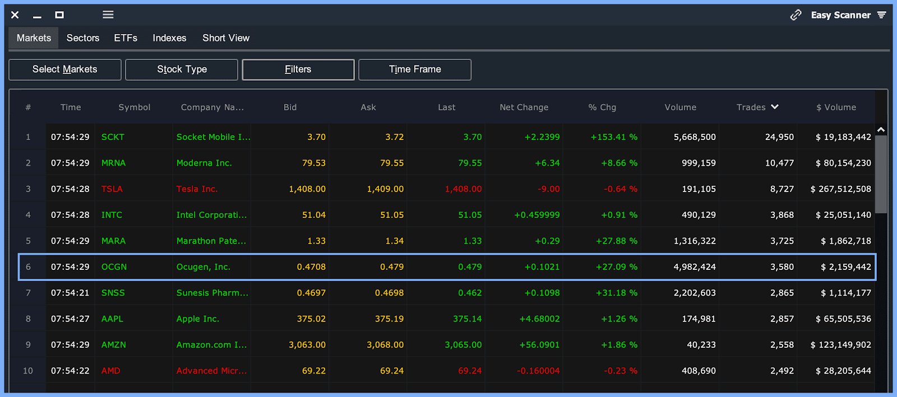This screenshot has width=897, height=397.
Task: Select the AMZN symbol
Action: pyautogui.click(x=114, y=344)
